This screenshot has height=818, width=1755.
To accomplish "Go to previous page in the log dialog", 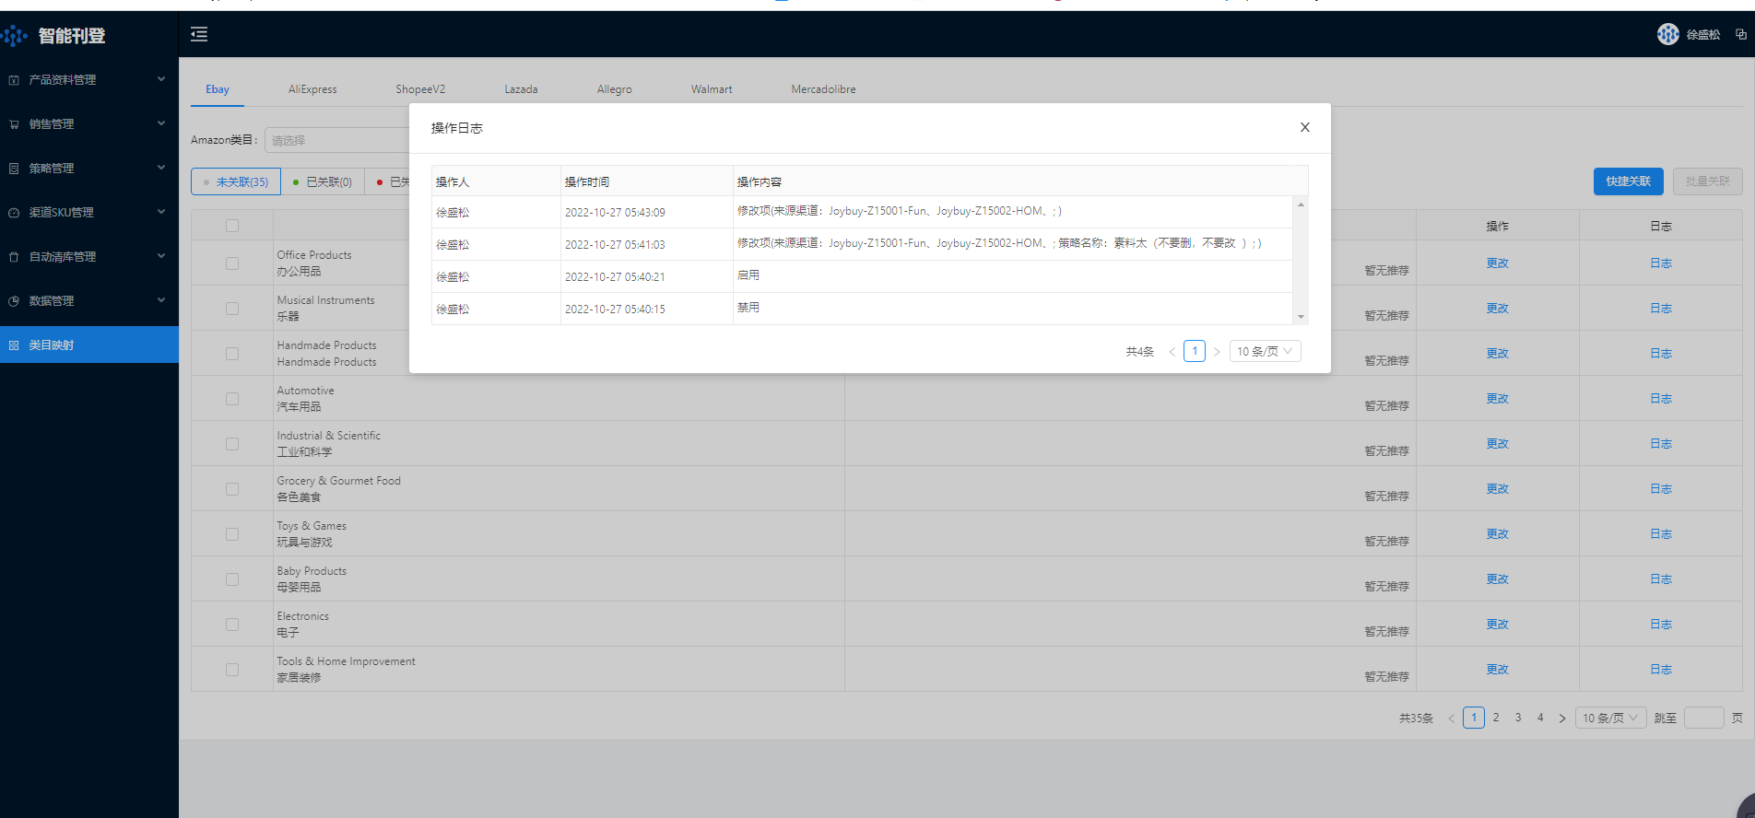I will [1172, 352].
